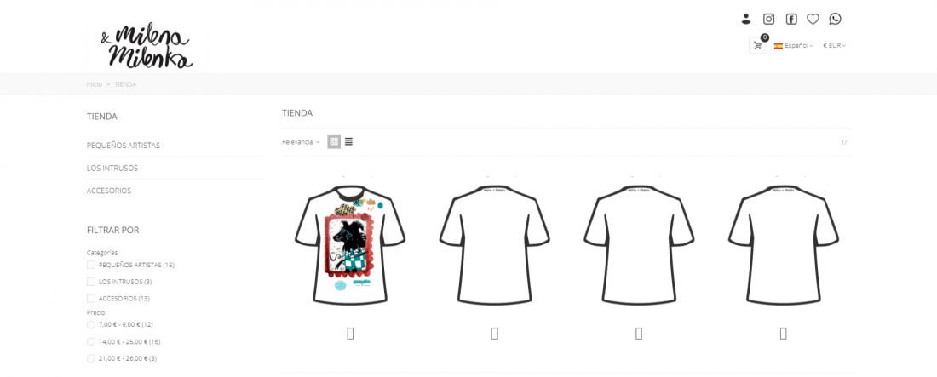
Task: Tick the ACCESORIOS (13) filter checkbox
Action: 91,298
